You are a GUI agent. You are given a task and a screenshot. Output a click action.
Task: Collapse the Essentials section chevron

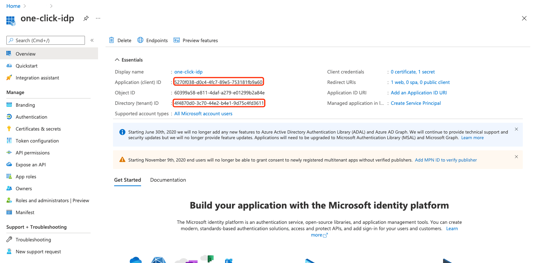[117, 60]
